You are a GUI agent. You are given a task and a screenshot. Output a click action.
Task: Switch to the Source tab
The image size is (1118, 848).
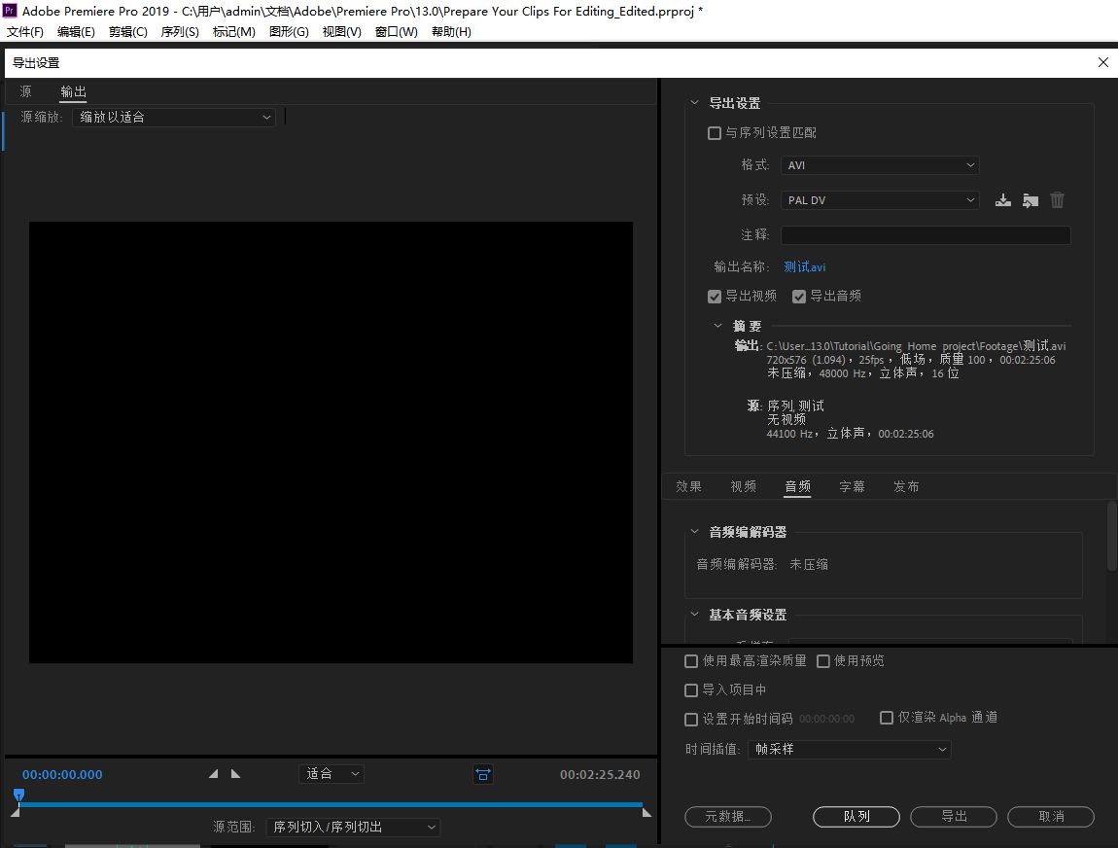coord(25,92)
